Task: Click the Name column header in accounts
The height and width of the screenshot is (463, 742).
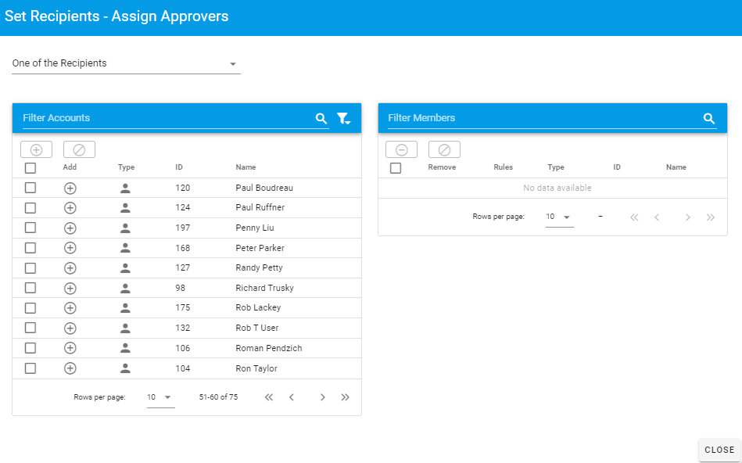Action: click(x=246, y=167)
